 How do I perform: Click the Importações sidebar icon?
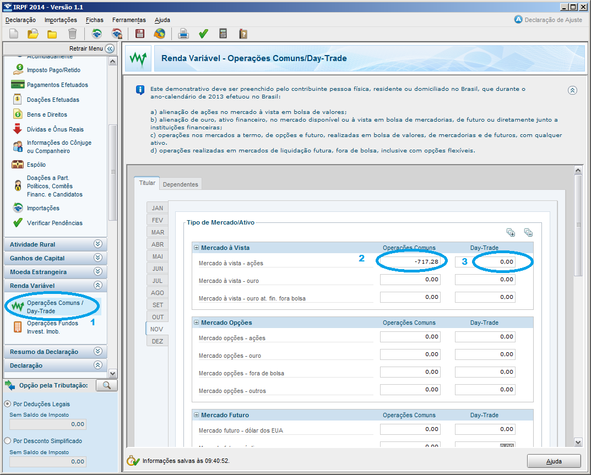[18, 208]
